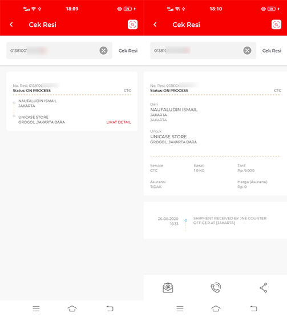The width and height of the screenshot is (287, 317).
Task: Clear the tracking number field on the left screen
Action: (103, 50)
